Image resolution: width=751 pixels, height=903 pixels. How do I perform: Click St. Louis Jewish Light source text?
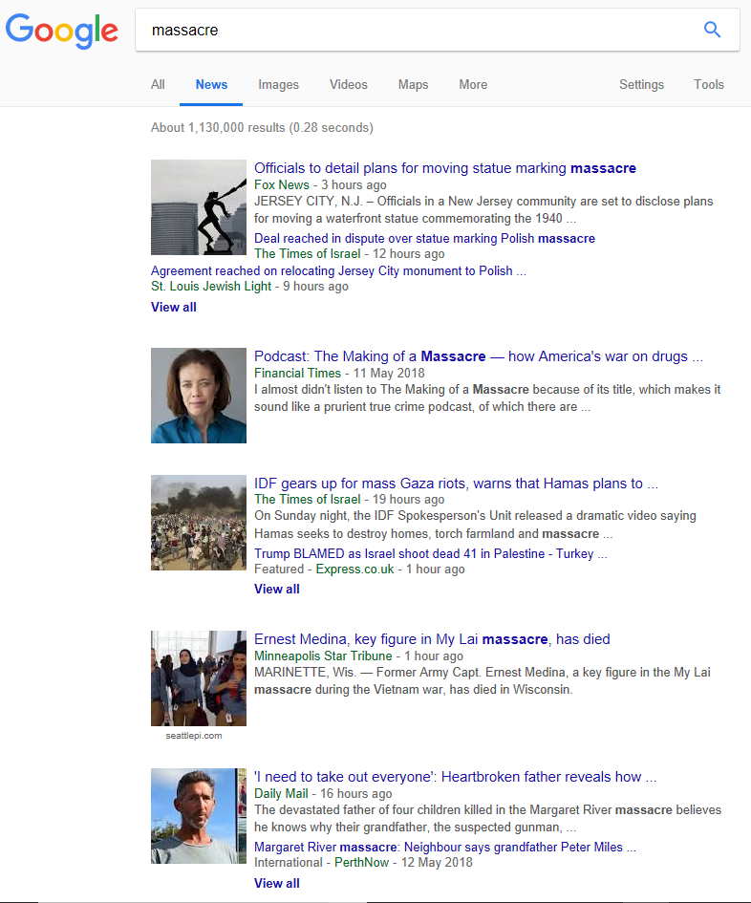pos(211,287)
